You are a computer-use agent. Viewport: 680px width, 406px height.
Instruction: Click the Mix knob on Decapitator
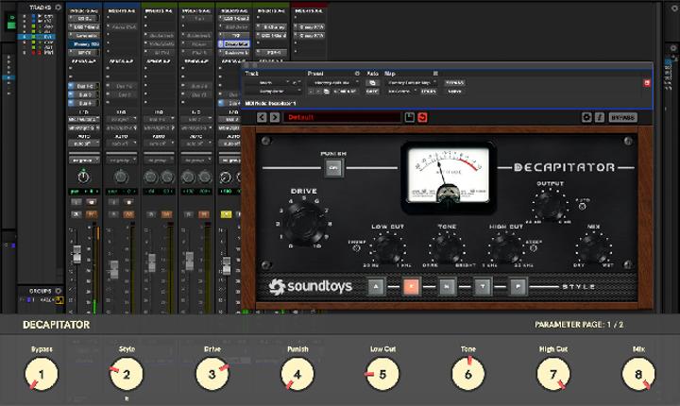coord(593,248)
